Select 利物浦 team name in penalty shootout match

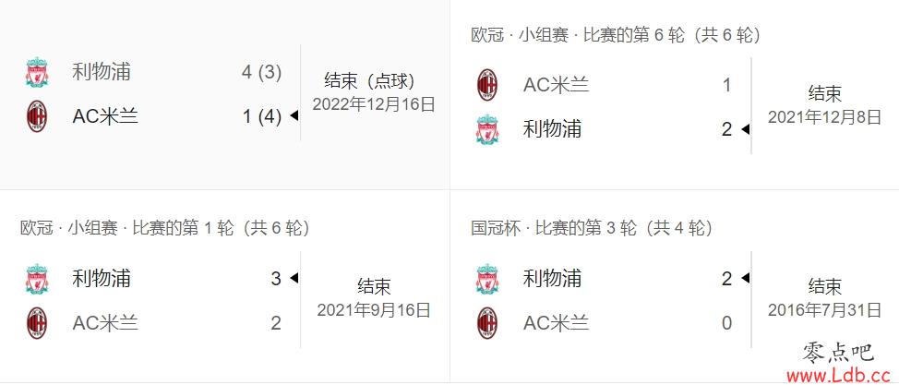(102, 72)
